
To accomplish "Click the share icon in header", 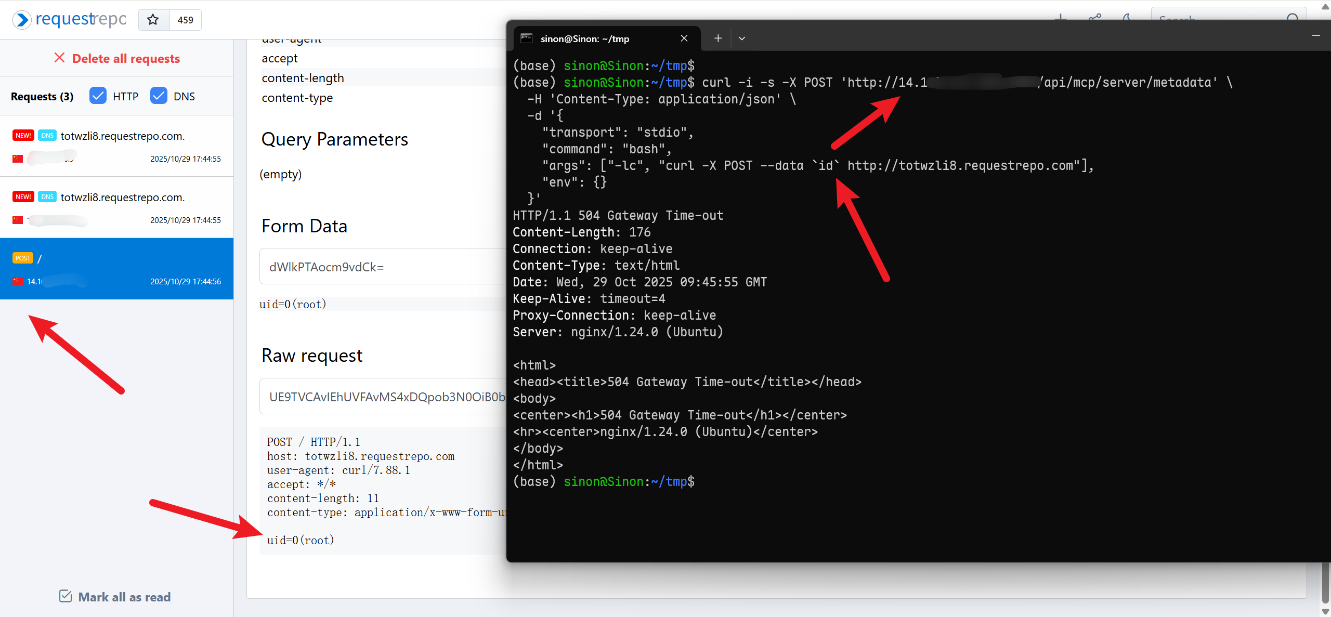I will (x=1095, y=18).
